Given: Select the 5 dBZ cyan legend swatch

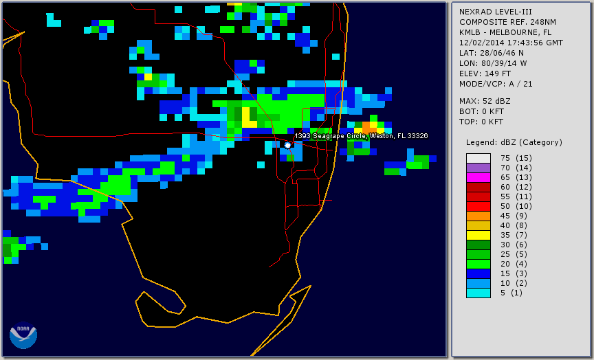Looking at the screenshot, I should (478, 293).
